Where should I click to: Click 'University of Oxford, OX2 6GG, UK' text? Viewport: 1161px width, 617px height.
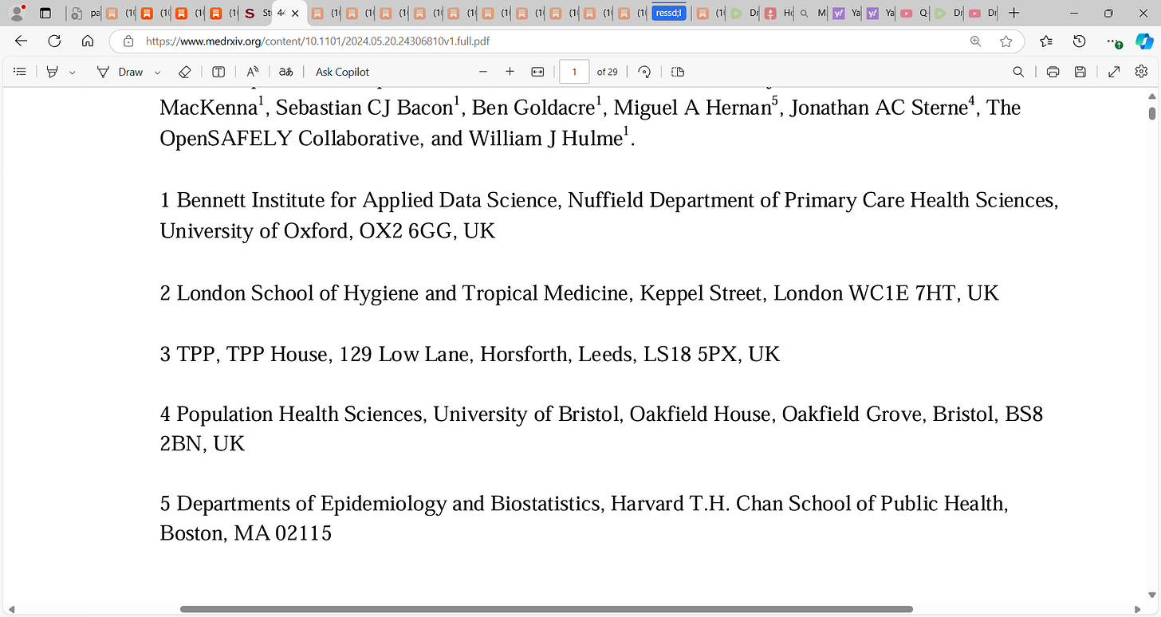click(x=328, y=231)
